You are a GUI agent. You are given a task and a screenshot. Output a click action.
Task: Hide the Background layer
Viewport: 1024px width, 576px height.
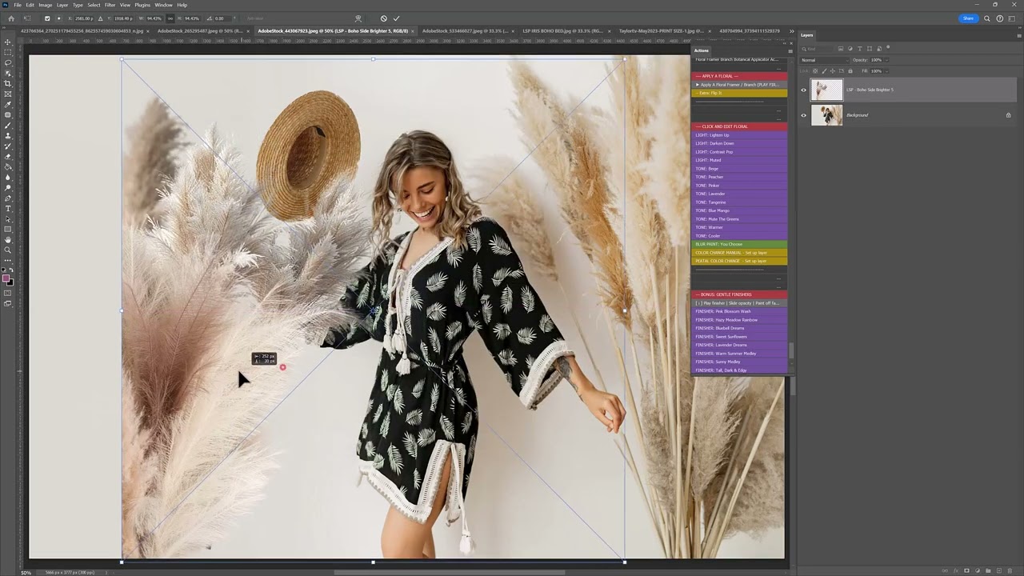[804, 115]
